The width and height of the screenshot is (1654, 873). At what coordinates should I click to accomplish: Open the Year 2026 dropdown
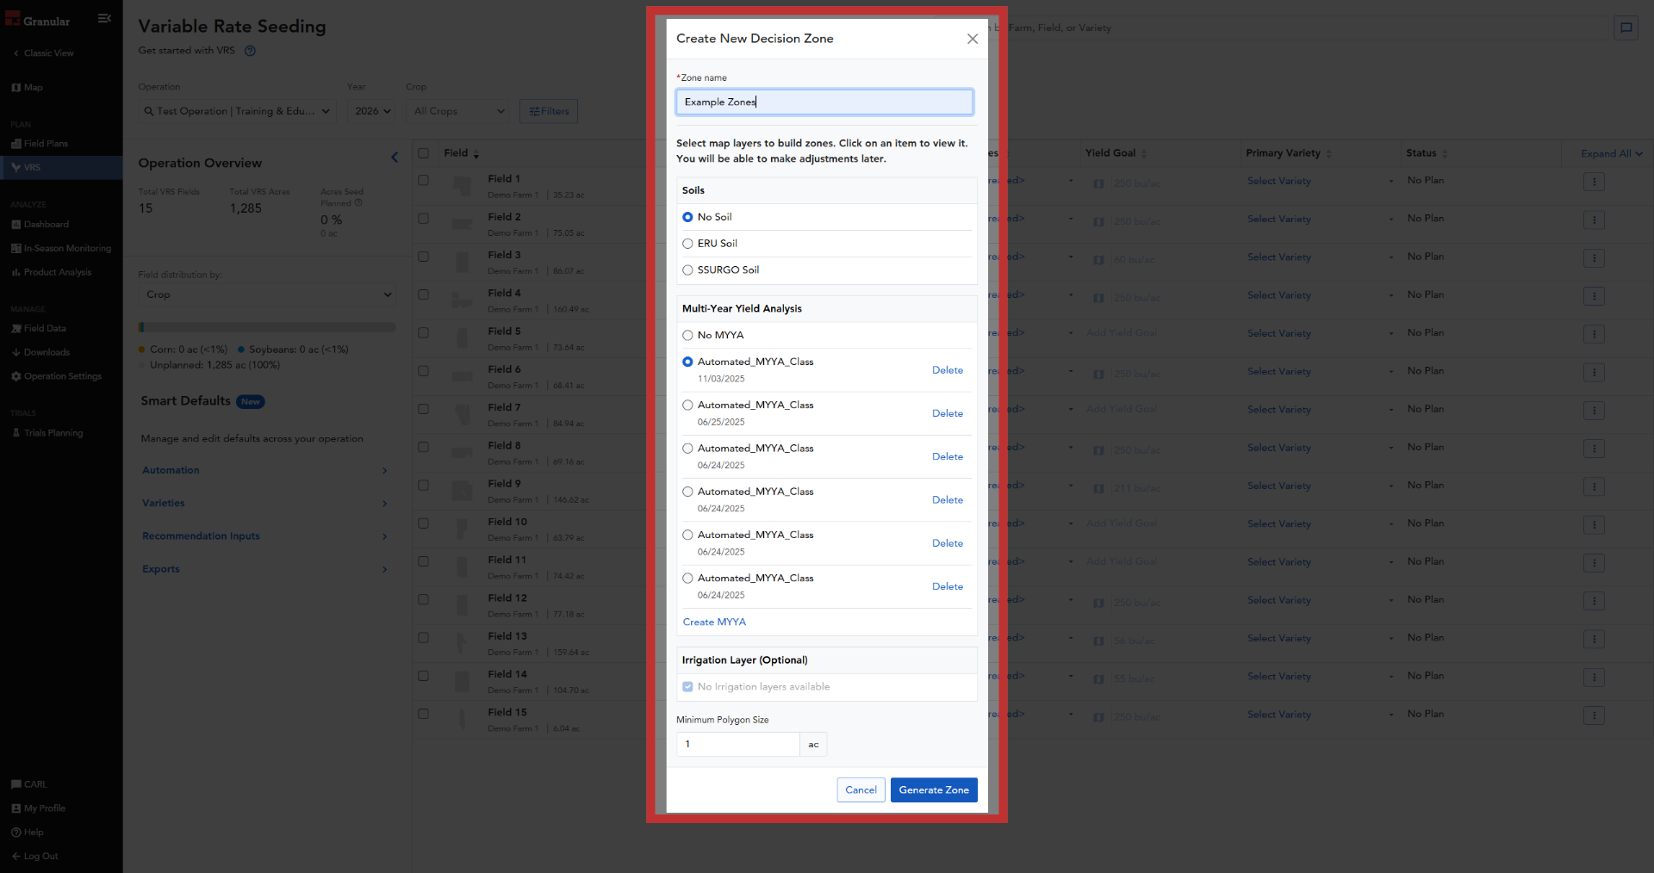tap(373, 111)
